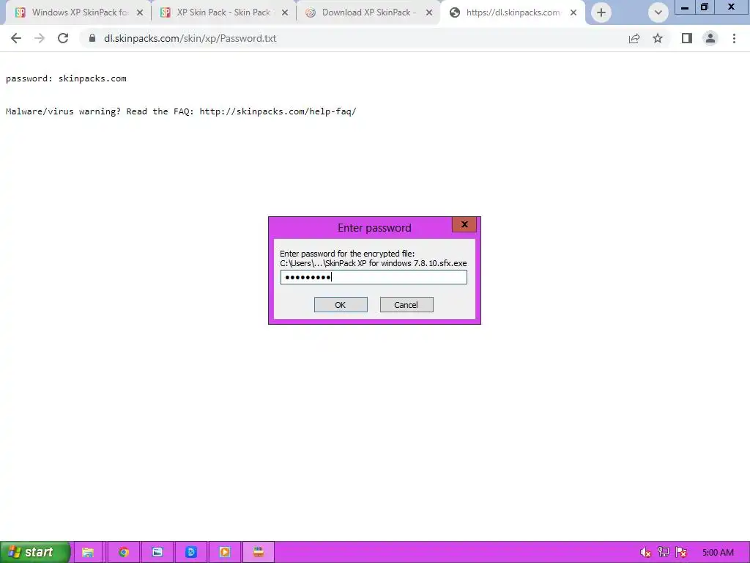Close the Download XP SkinPack tab

(429, 12)
